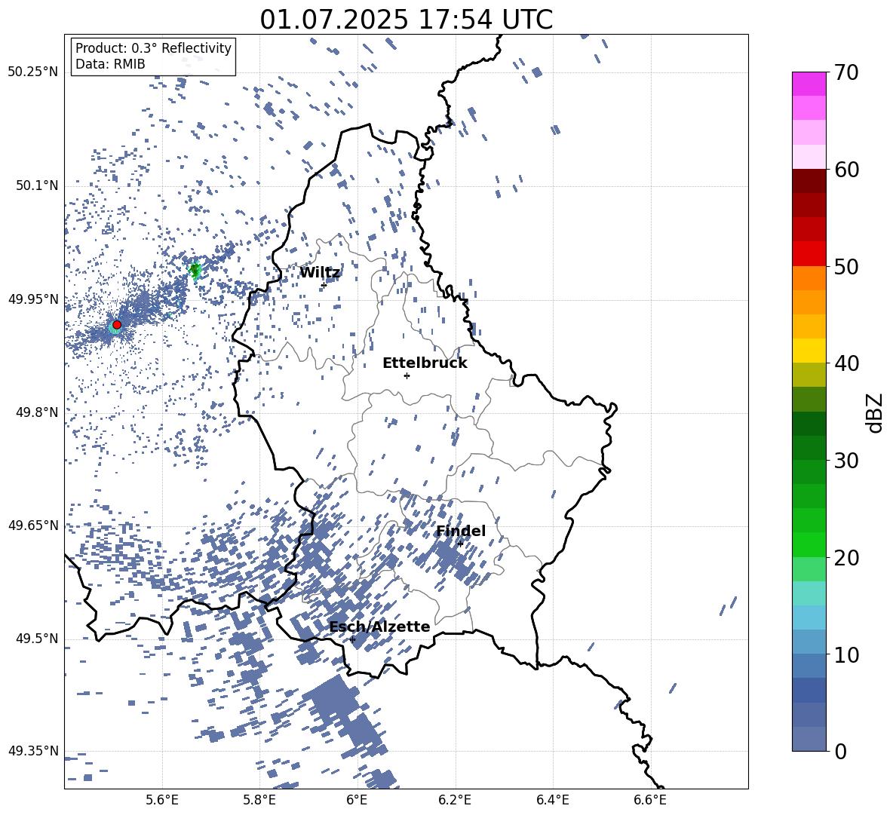Click the 50 tick label on colorbar
The width and height of the screenshot is (893, 815).
(x=846, y=266)
